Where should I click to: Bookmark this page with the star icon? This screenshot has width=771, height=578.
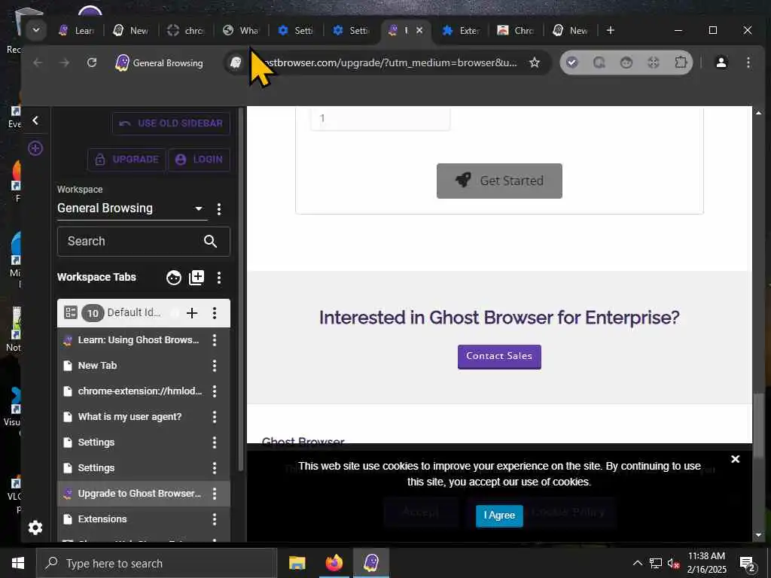click(x=535, y=63)
